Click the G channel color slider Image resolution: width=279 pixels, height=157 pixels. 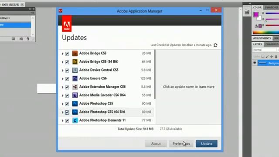point(272,19)
